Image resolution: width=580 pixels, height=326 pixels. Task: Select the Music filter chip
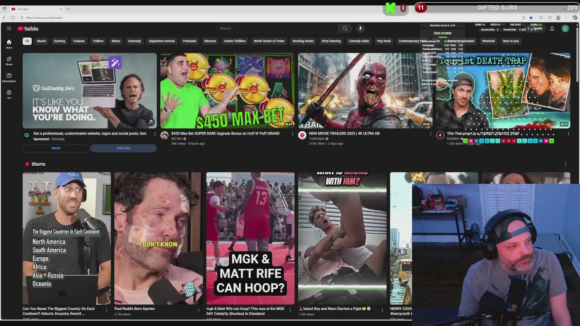point(41,41)
